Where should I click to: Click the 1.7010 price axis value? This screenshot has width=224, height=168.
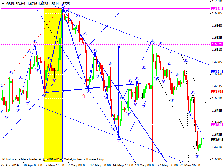click(217, 1)
